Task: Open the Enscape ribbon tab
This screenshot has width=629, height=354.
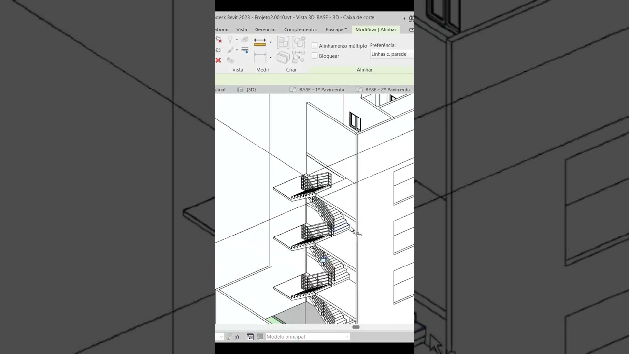Action: tap(337, 29)
